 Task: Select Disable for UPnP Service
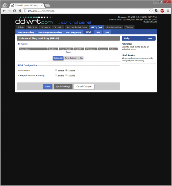(x=67, y=70)
